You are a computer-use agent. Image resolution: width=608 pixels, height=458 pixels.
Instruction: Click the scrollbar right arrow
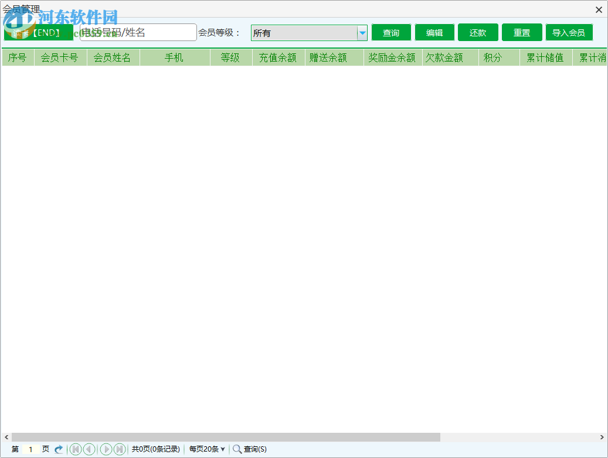click(x=602, y=437)
